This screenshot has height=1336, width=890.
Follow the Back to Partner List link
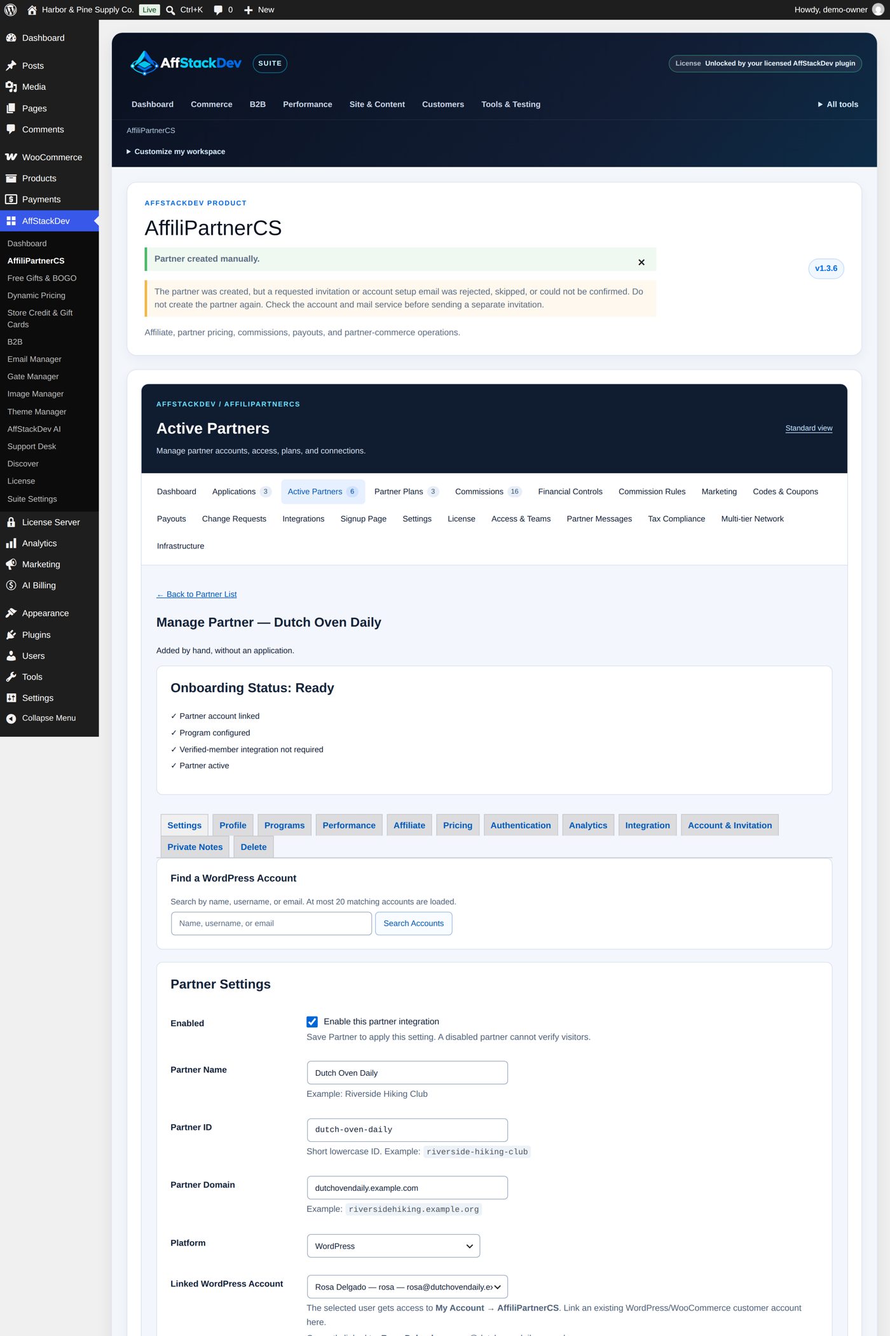[x=196, y=594]
